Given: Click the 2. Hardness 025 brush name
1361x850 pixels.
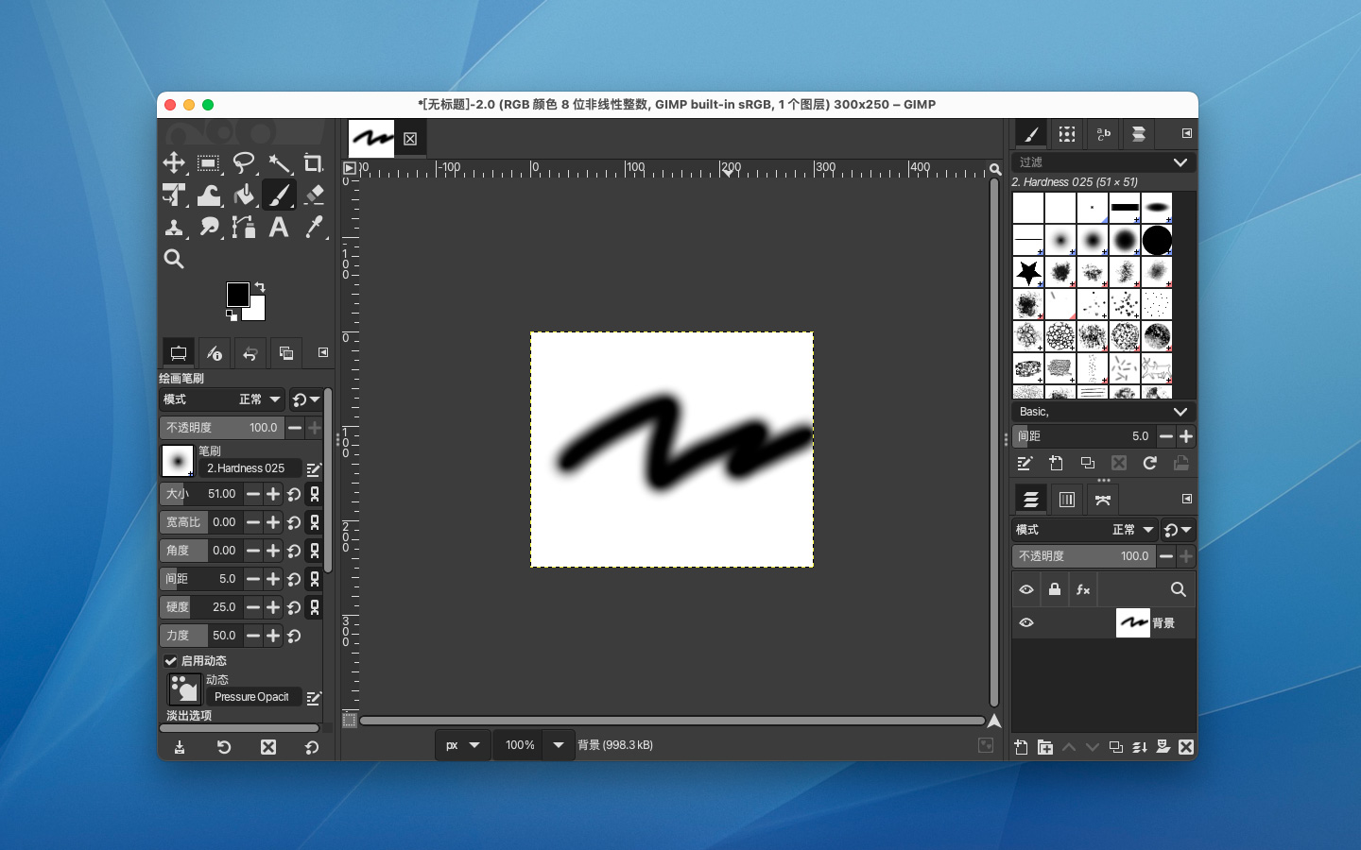Looking at the screenshot, I should (x=246, y=468).
